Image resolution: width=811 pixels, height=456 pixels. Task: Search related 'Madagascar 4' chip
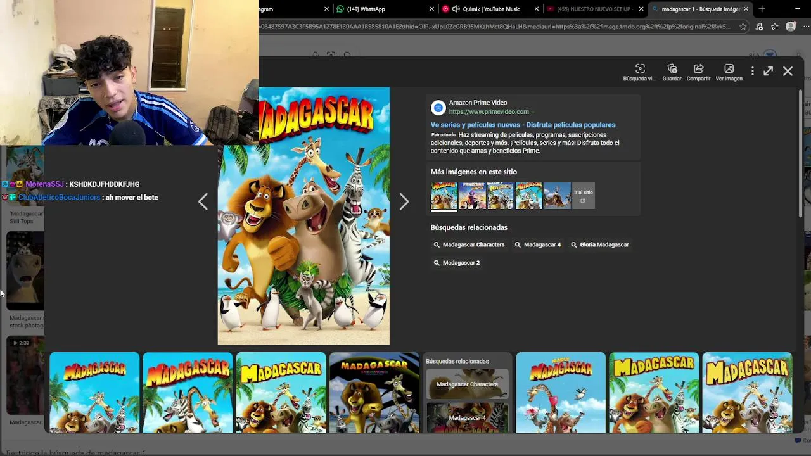tap(537, 244)
